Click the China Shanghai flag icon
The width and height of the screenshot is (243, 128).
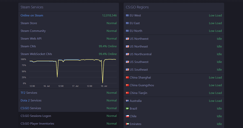click(127, 78)
